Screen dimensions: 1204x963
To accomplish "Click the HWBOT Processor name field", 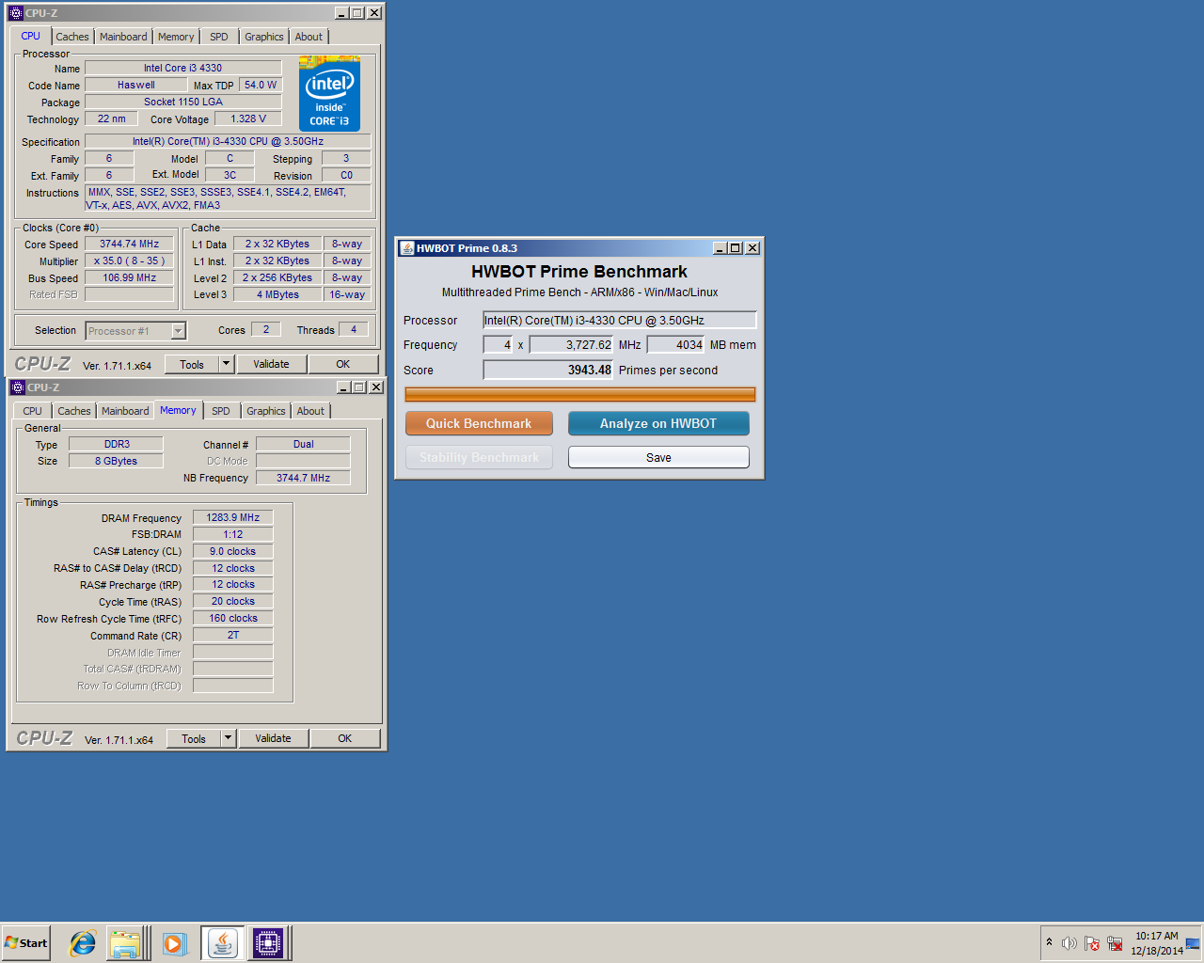I will point(619,320).
